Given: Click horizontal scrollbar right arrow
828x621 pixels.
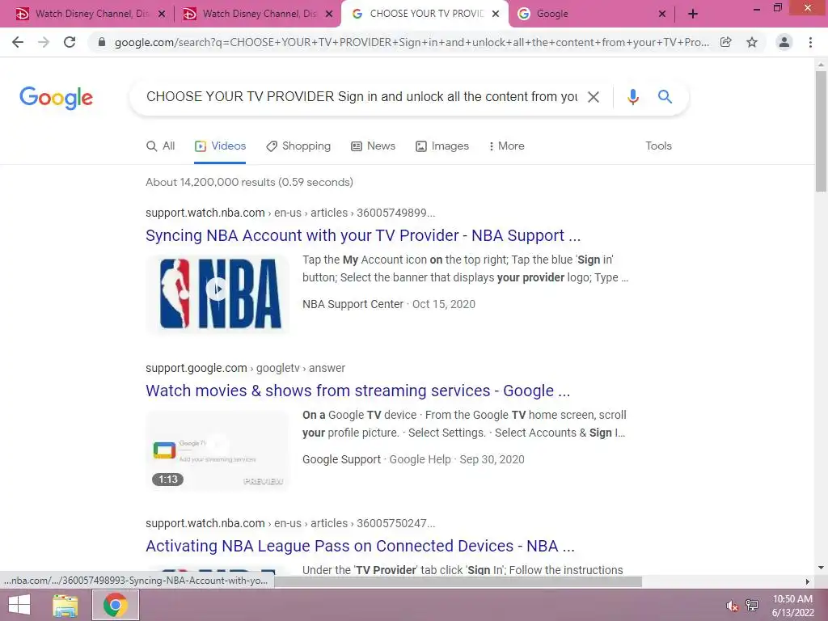Looking at the screenshot, I should click(808, 581).
